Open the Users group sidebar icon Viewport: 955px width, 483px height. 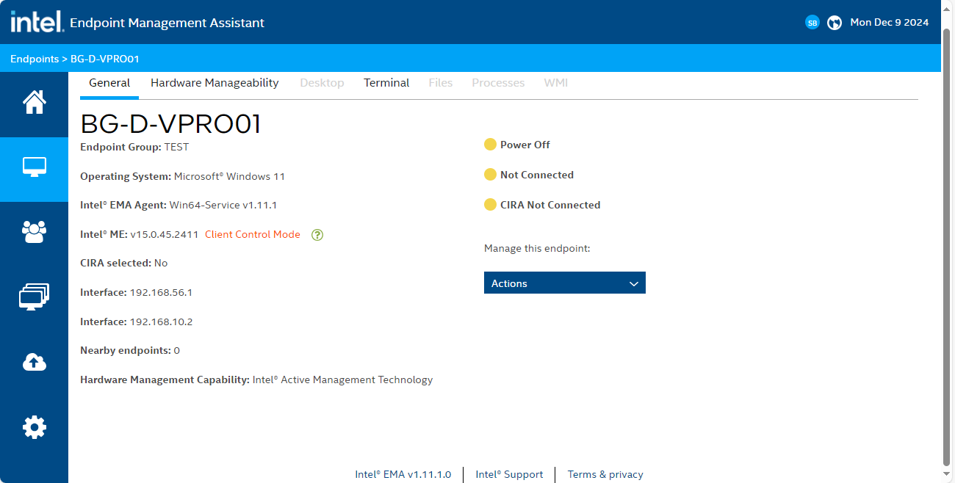tap(35, 232)
